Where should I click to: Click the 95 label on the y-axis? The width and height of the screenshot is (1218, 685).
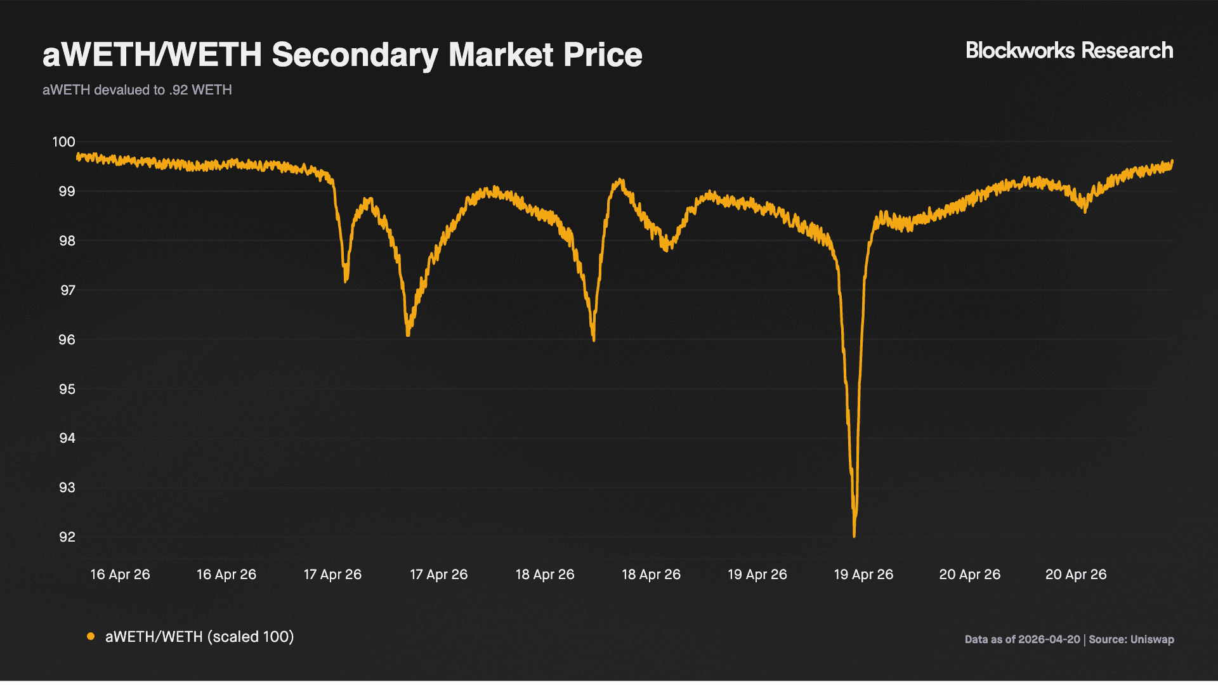click(67, 389)
